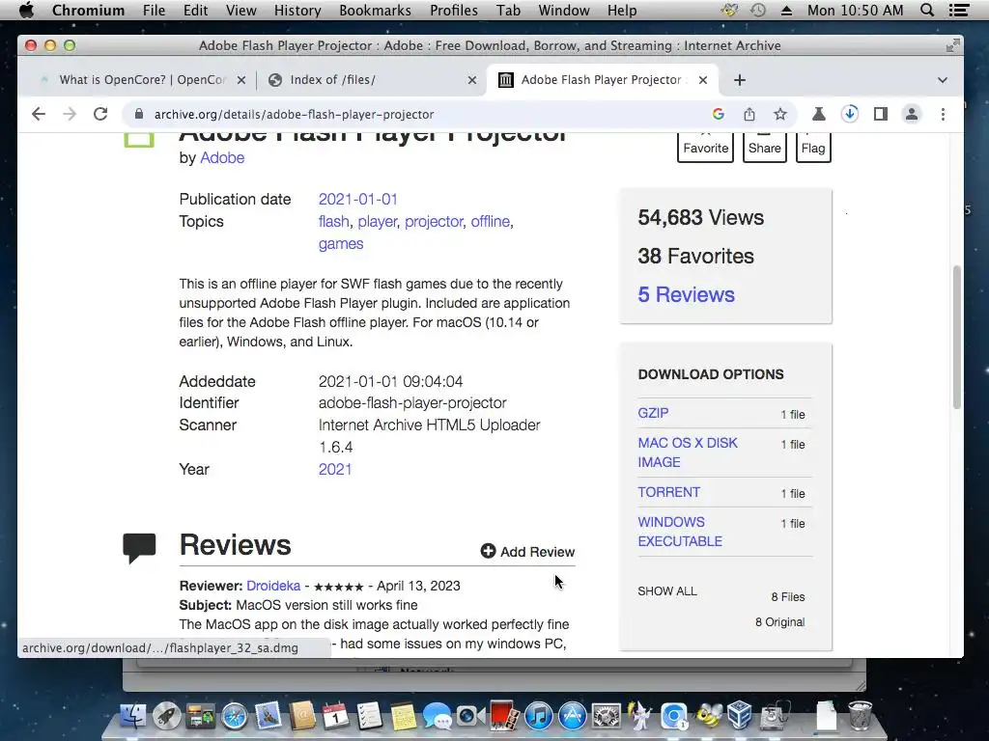The height and width of the screenshot is (741, 989).
Task: Toggle the browser side panel icon
Action: (x=881, y=114)
